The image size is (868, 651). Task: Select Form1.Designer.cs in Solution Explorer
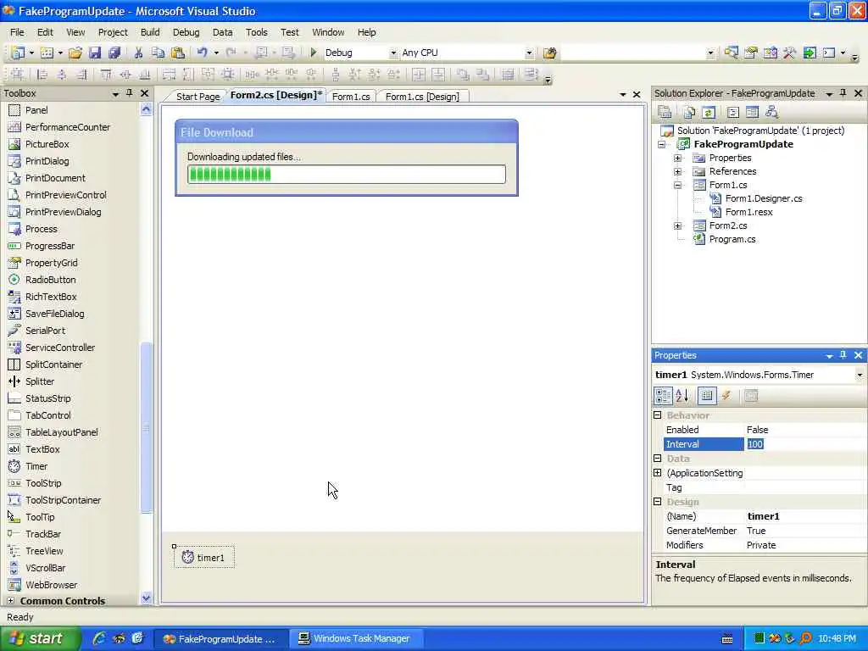[x=764, y=198]
